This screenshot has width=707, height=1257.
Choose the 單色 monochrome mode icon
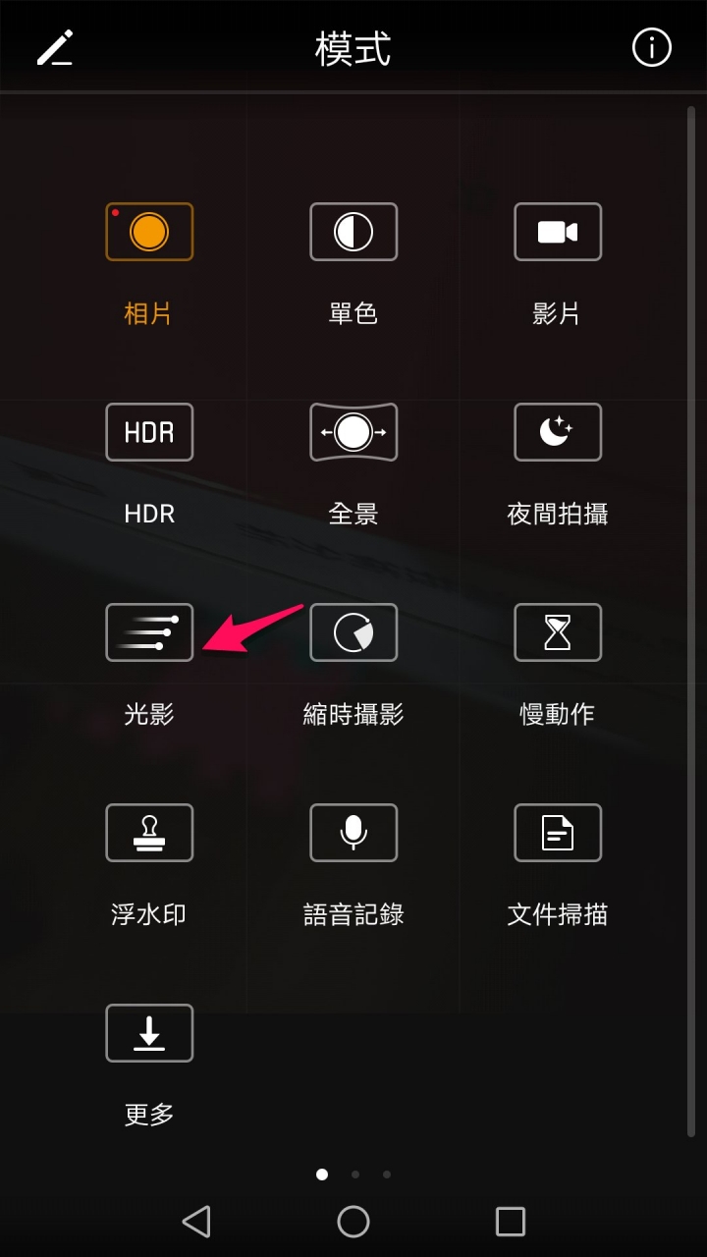(353, 232)
